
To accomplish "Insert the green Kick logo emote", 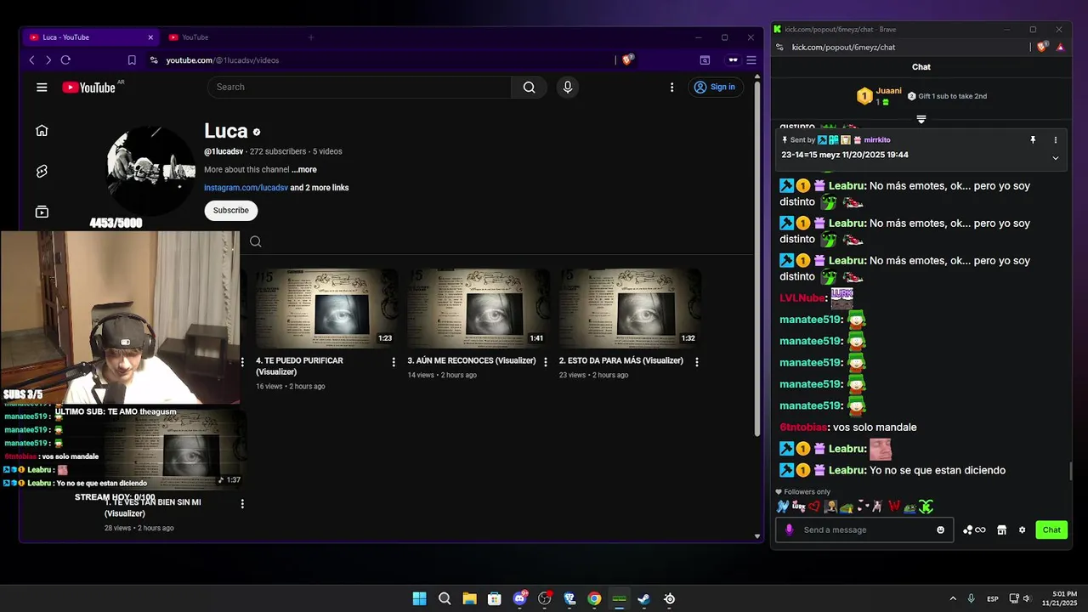I will click(926, 507).
